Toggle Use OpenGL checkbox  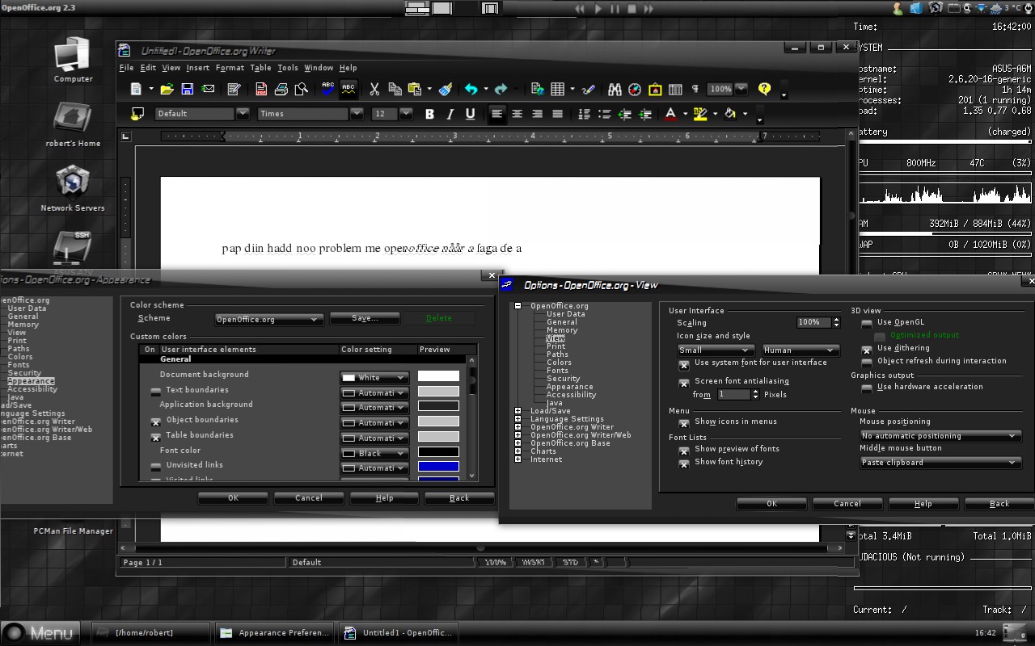867,323
